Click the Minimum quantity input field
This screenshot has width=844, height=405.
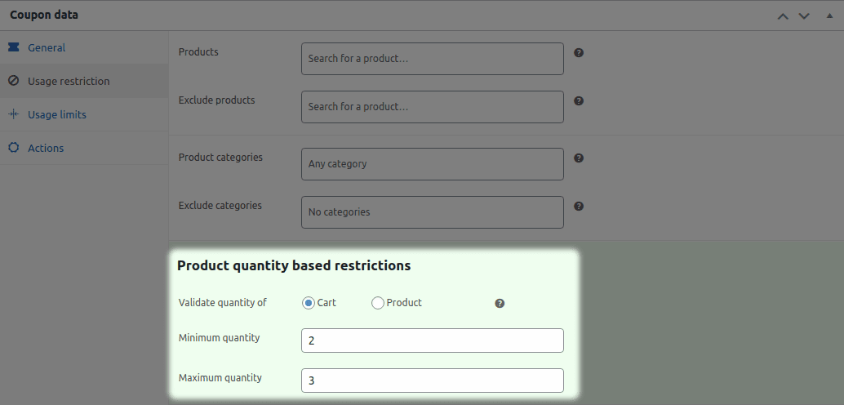[433, 340]
